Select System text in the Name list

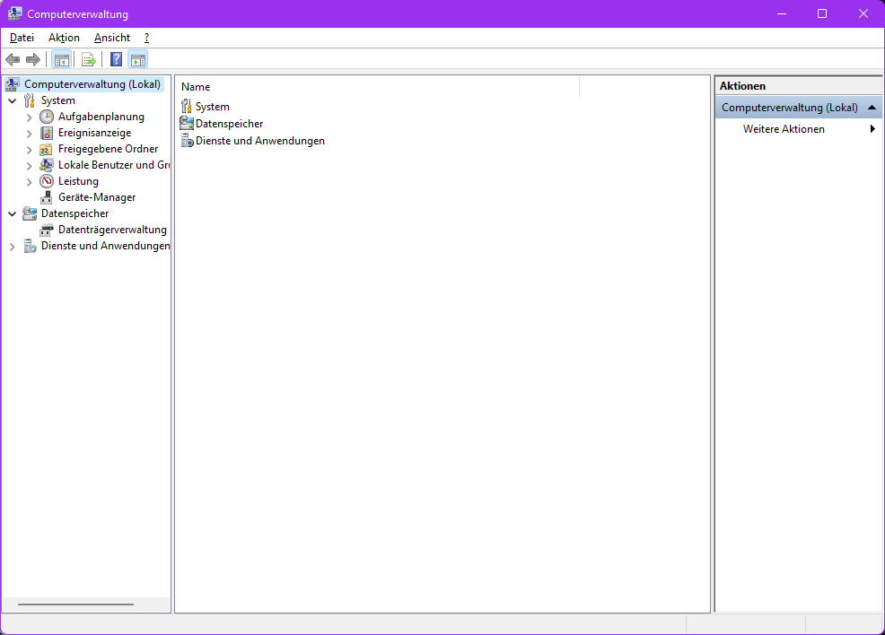212,107
